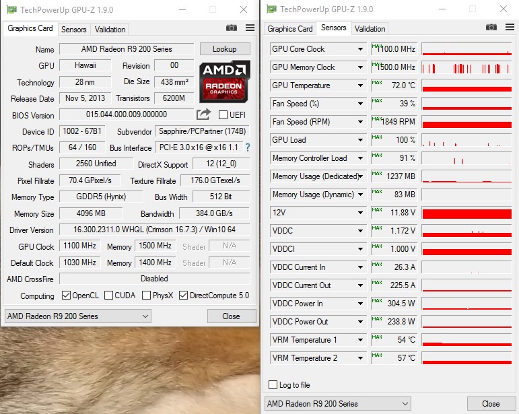
Task: Click the GPU-Z app icon in left title bar
Action: click(x=11, y=9)
